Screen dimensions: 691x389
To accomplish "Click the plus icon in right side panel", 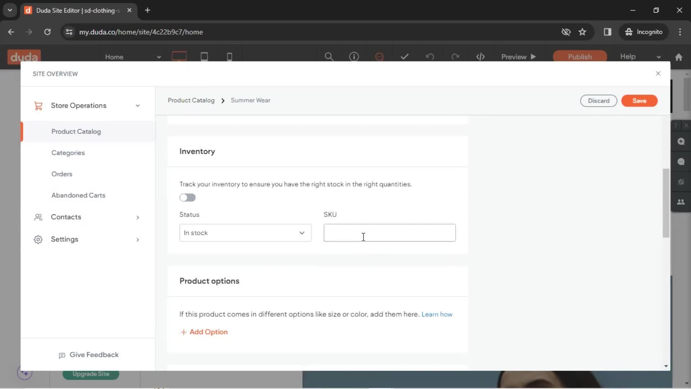I will tap(681, 141).
